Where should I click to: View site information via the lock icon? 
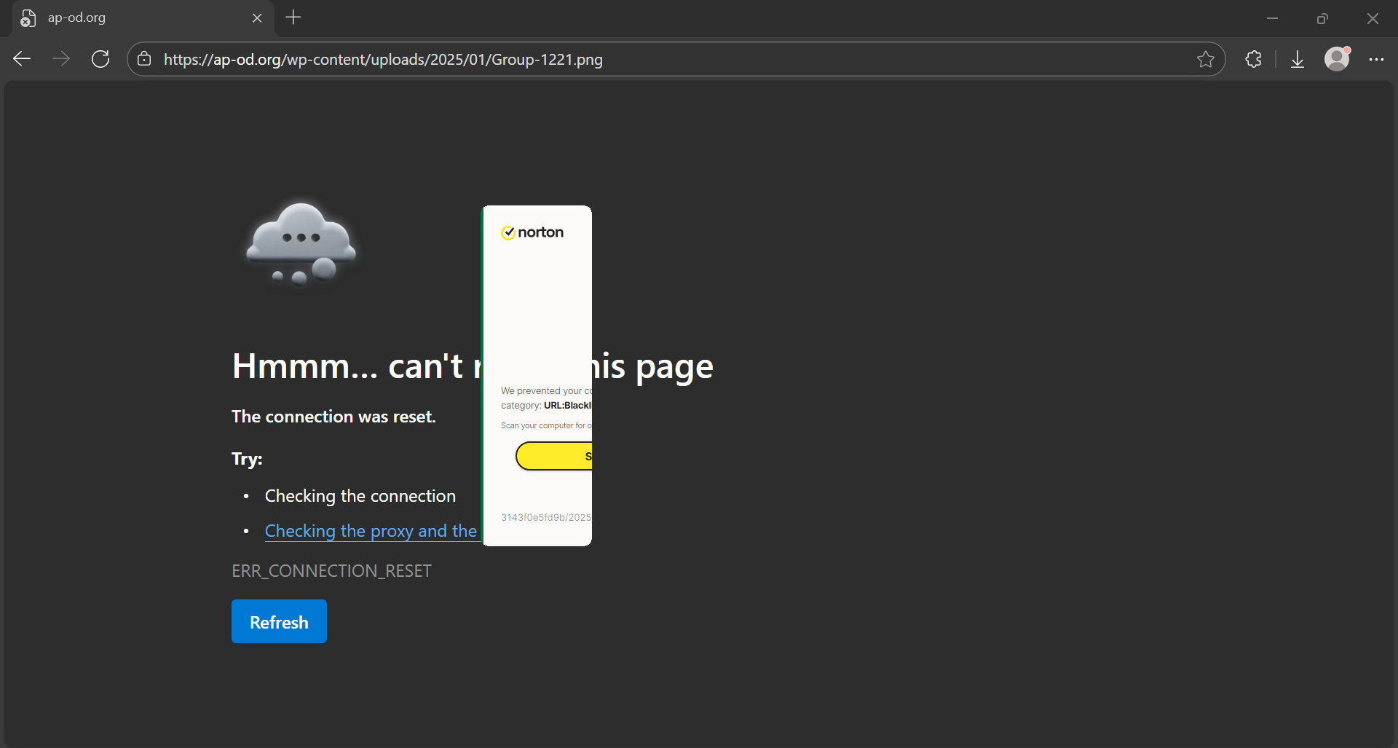tap(145, 59)
